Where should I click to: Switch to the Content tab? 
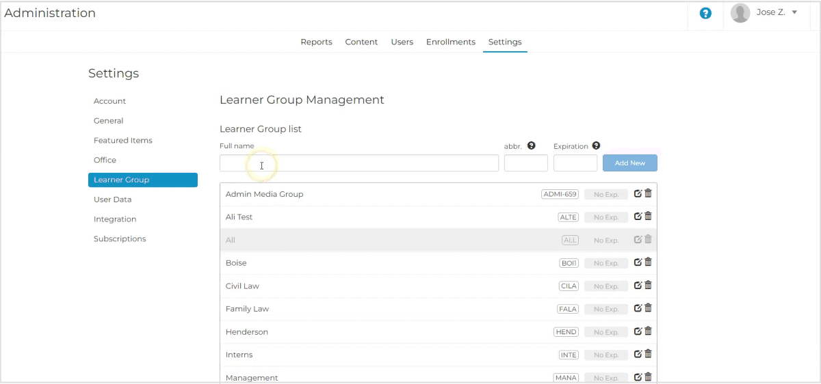click(361, 42)
